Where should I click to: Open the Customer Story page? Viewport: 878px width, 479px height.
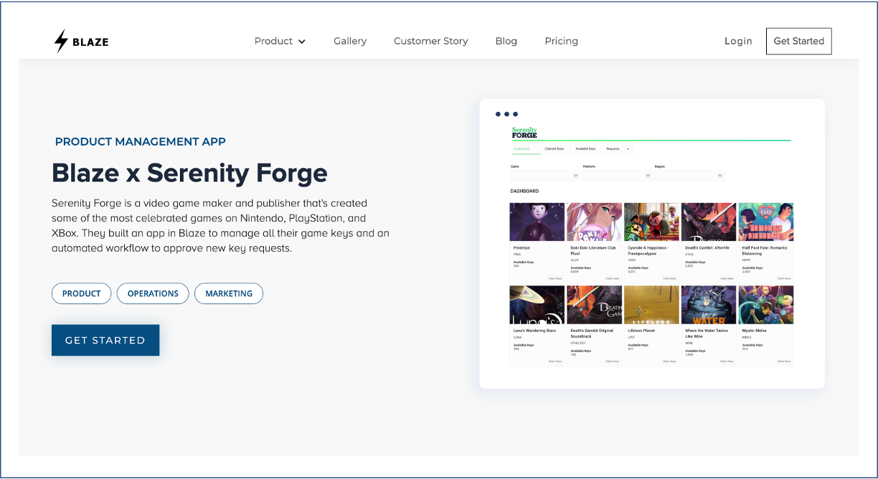[x=430, y=41]
